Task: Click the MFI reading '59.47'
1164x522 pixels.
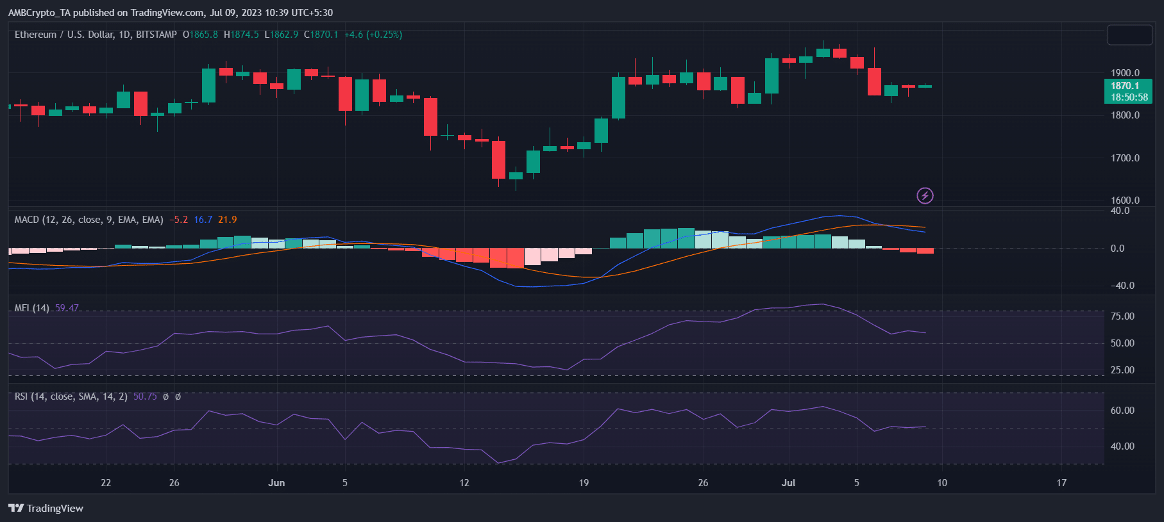Action: coord(67,308)
